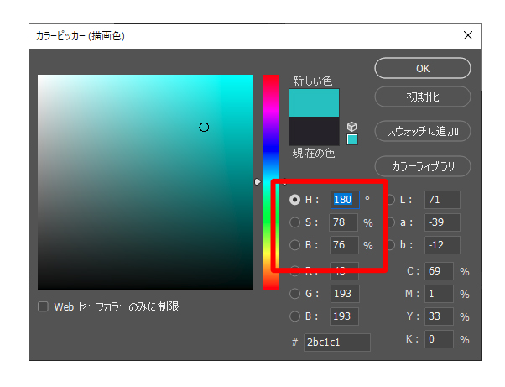Click the H value field showing 180
This screenshot has width=505, height=387.
tap(345, 200)
